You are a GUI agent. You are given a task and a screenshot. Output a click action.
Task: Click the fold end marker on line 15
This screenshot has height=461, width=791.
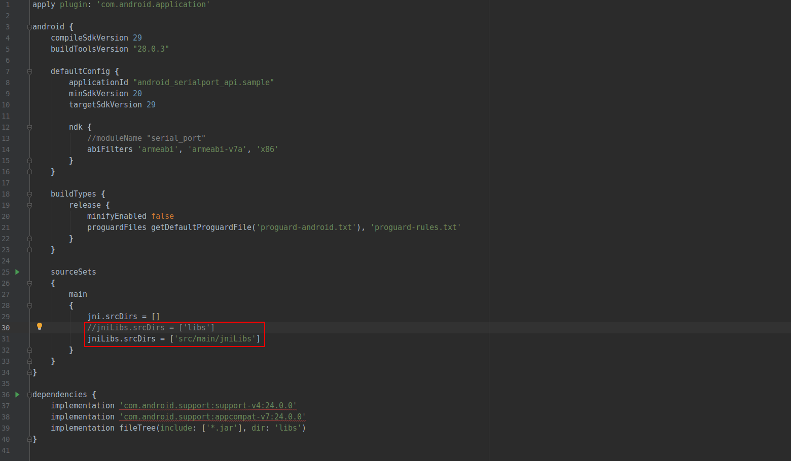point(29,161)
